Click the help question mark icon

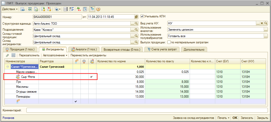(98, 9)
